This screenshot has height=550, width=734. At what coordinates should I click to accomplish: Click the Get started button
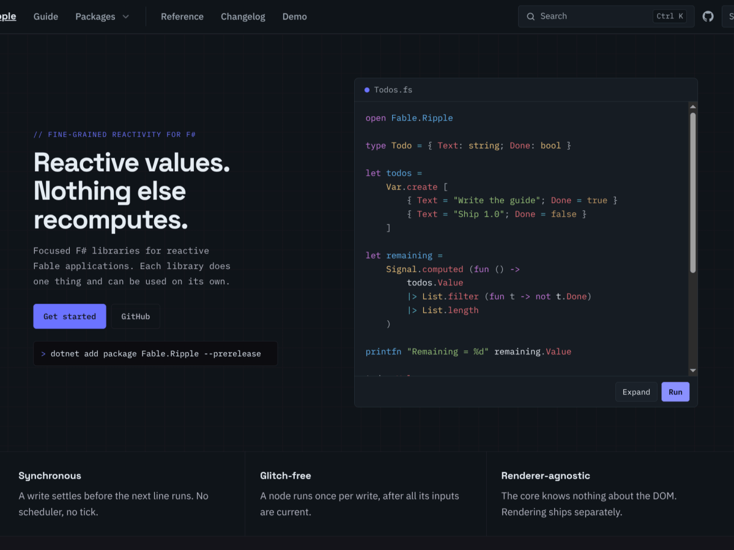[x=70, y=317]
